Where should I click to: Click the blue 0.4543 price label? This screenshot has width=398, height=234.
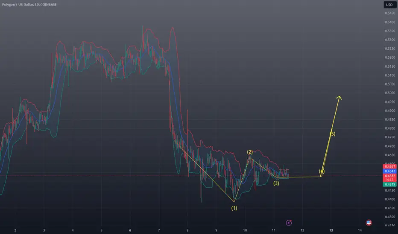point(389,171)
